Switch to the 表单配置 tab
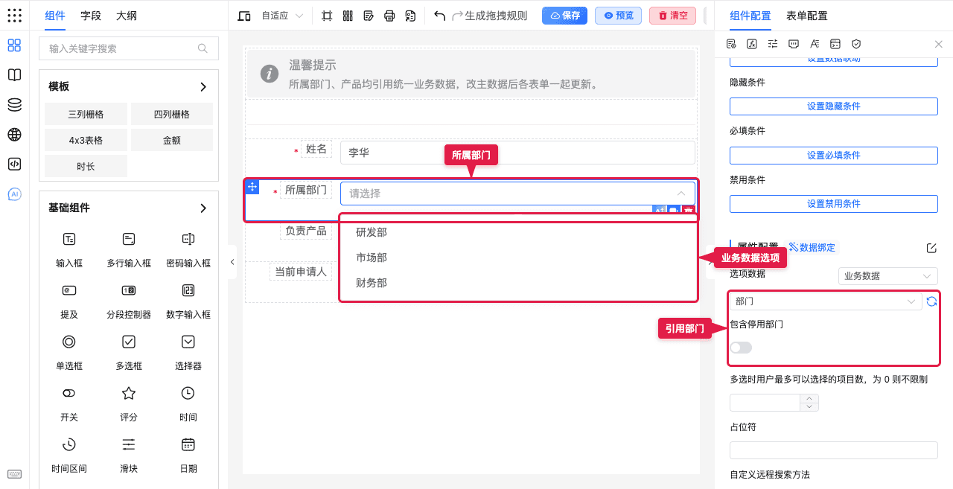 (x=807, y=16)
